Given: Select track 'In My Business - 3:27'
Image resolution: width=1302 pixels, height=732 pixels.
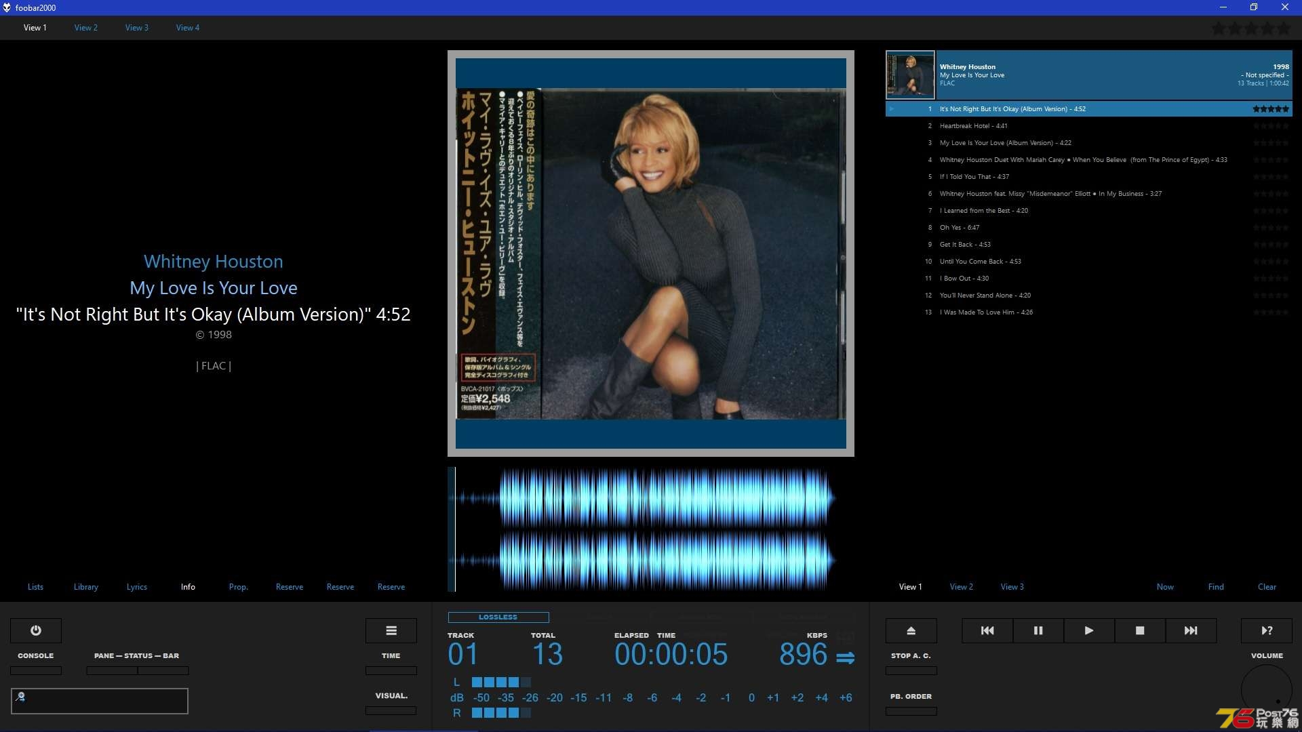Looking at the screenshot, I should (1089, 194).
